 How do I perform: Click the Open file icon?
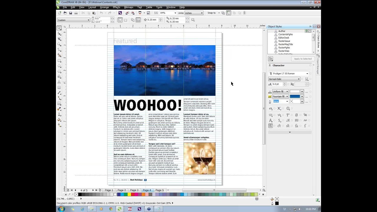(65, 13)
